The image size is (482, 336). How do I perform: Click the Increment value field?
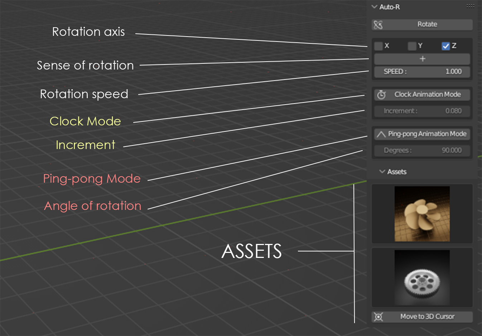point(422,111)
